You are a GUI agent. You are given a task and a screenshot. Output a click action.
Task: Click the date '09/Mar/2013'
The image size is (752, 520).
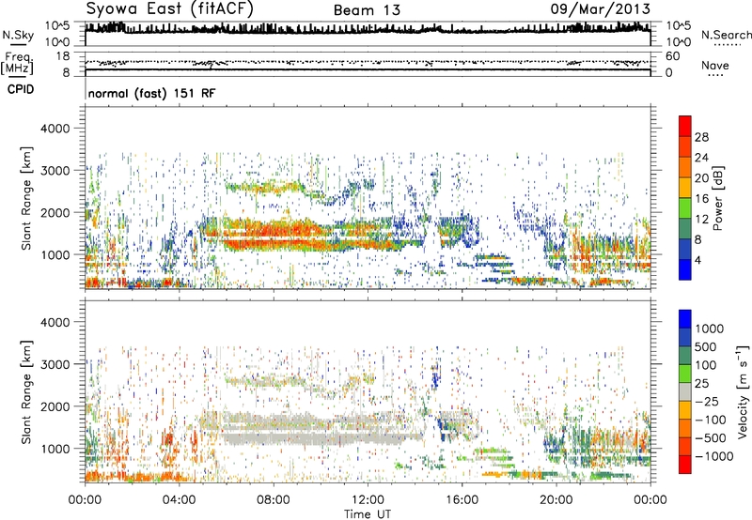click(x=600, y=8)
